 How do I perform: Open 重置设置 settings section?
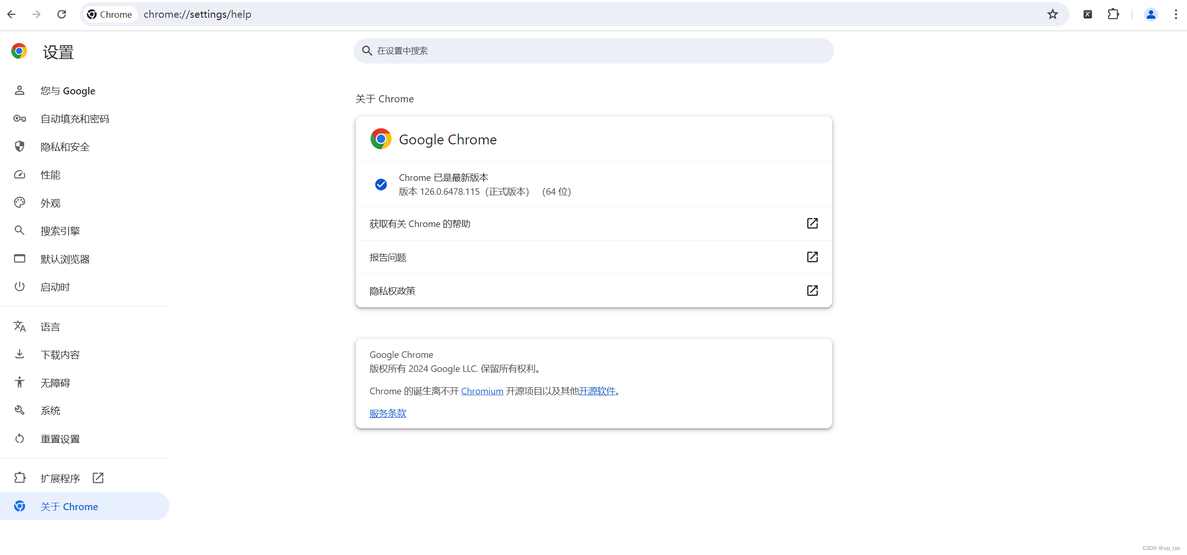coord(85,439)
